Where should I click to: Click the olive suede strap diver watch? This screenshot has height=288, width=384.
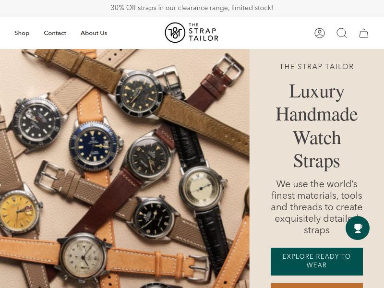coord(139,94)
